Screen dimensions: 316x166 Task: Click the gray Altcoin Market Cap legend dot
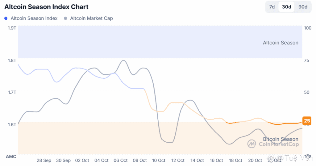[66, 18]
